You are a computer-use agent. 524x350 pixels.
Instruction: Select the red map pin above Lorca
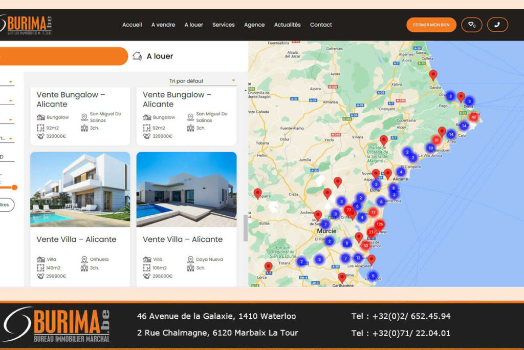pyautogui.click(x=268, y=266)
